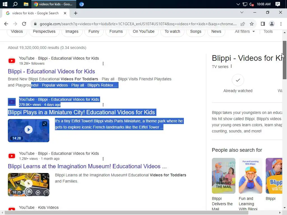Show hidden system tray icons
Viewport: 287px width, 215px height.
[238, 4]
